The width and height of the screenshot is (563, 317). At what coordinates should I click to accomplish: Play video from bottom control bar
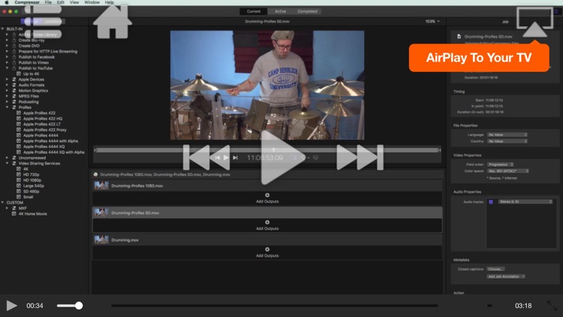pyautogui.click(x=11, y=306)
